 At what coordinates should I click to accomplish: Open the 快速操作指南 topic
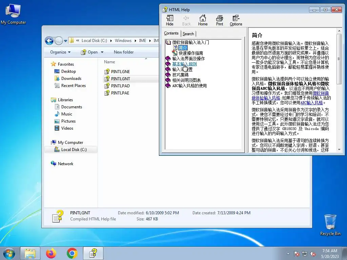click(x=191, y=53)
